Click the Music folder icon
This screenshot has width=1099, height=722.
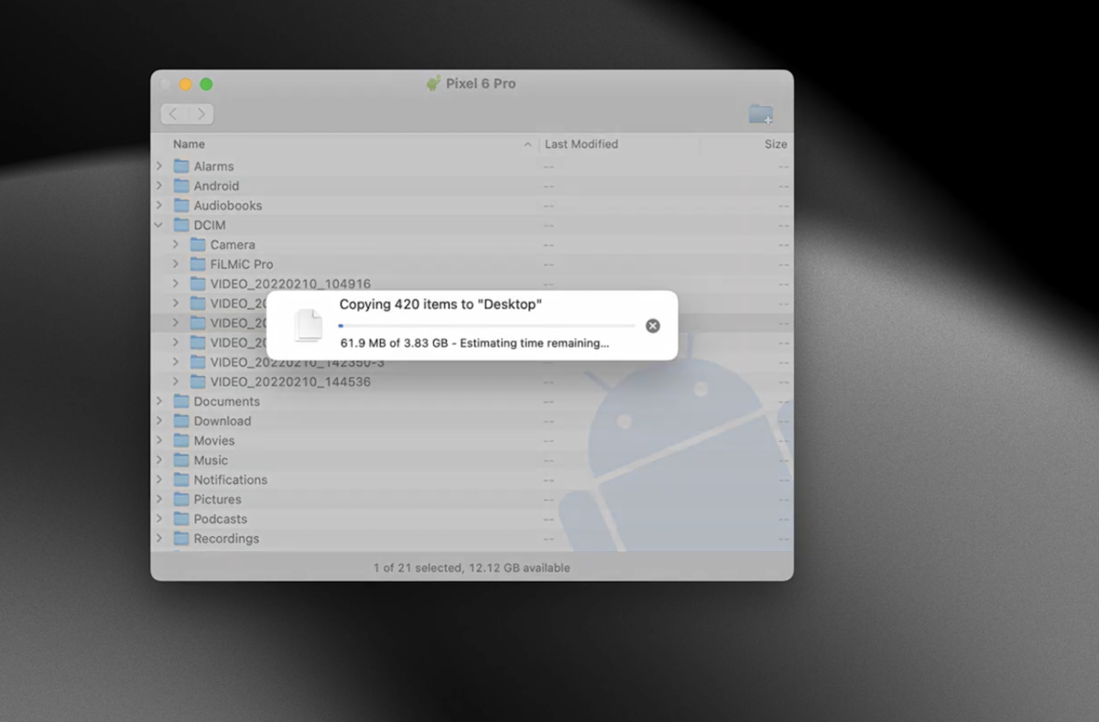[x=181, y=460]
